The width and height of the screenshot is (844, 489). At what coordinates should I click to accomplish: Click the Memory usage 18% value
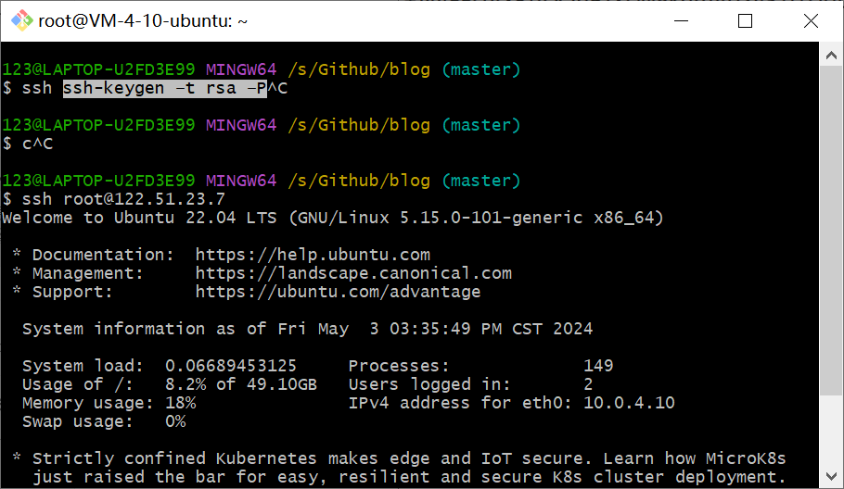coord(180,403)
